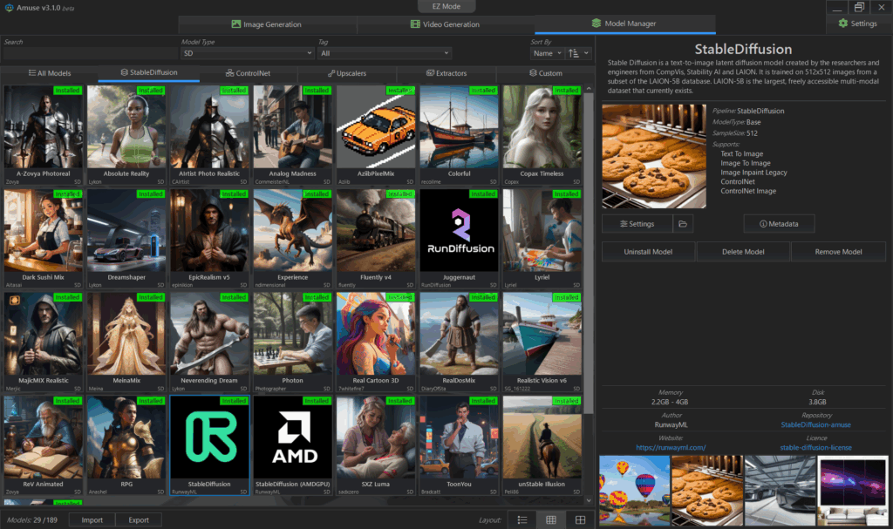This screenshot has height=529, width=893.
Task: Expand the Model Type dropdown
Action: point(248,53)
